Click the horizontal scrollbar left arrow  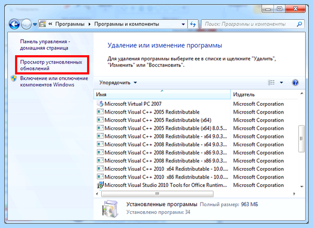click(x=97, y=194)
